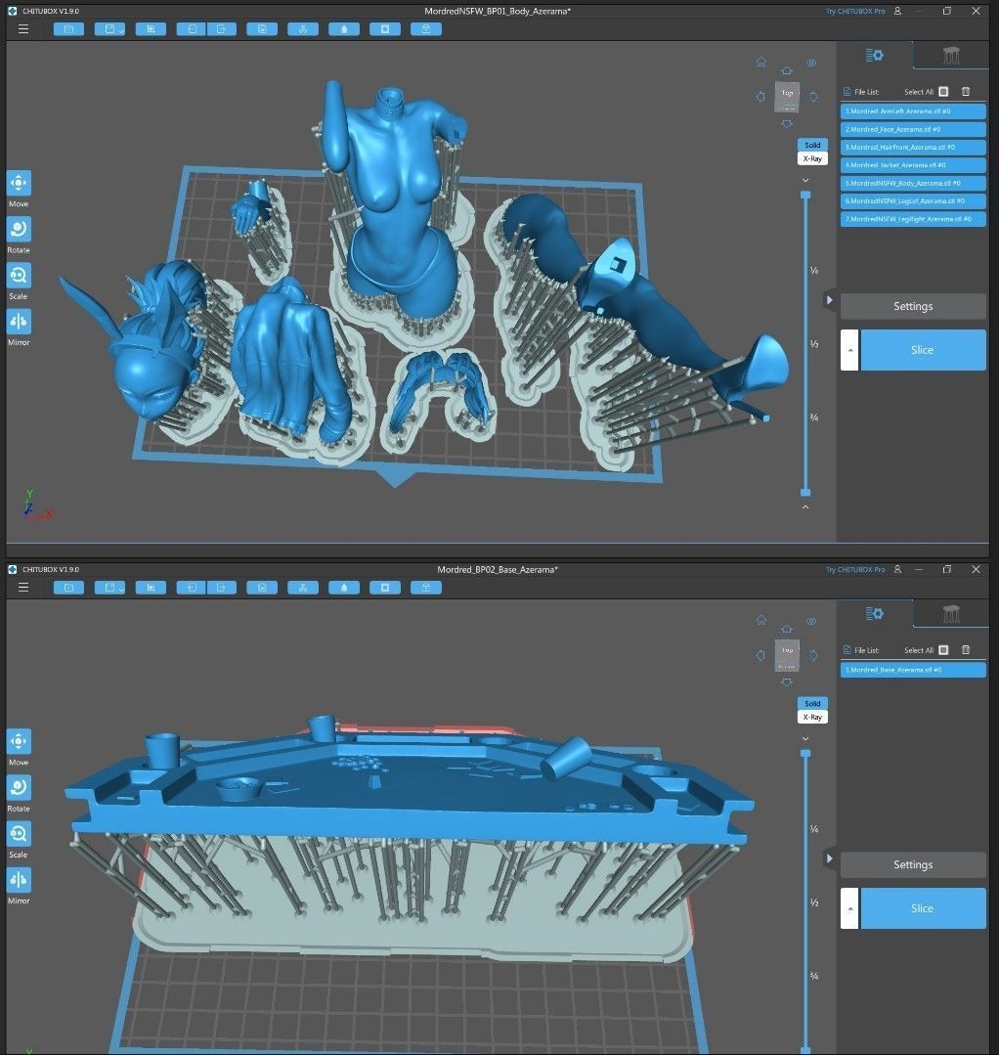
Task: Check Select All box in Base window file list
Action: (944, 650)
